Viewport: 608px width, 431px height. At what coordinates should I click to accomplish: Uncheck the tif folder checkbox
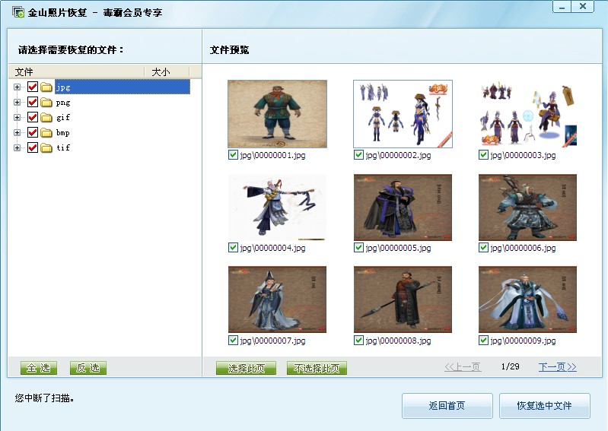[33, 147]
